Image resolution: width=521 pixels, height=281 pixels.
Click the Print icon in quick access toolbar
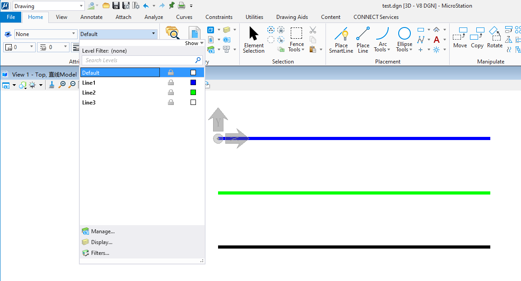coord(181,6)
